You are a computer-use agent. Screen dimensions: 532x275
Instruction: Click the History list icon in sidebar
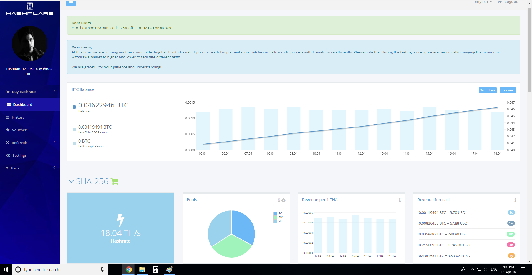click(x=8, y=117)
